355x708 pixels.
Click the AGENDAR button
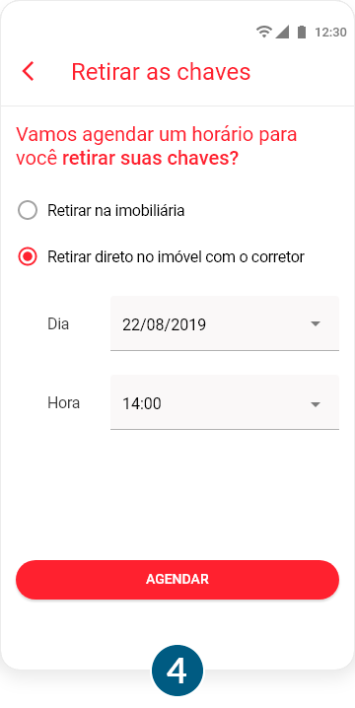click(x=177, y=580)
